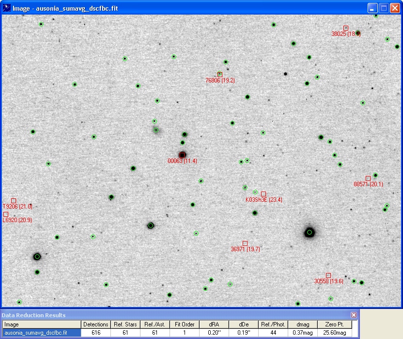Select the red square marker for 36971
403x339 pixels.
point(245,243)
